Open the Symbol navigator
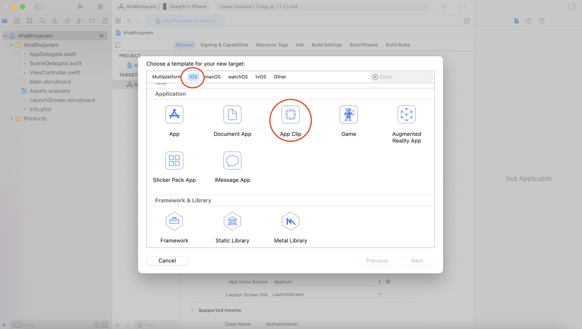 click(x=30, y=21)
